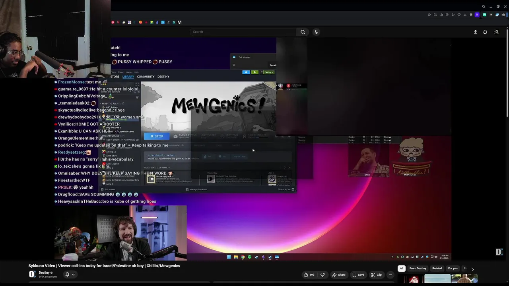Click the blue STOP button in Steam
Image resolution: width=509 pixels, height=286 pixels.
click(157, 136)
